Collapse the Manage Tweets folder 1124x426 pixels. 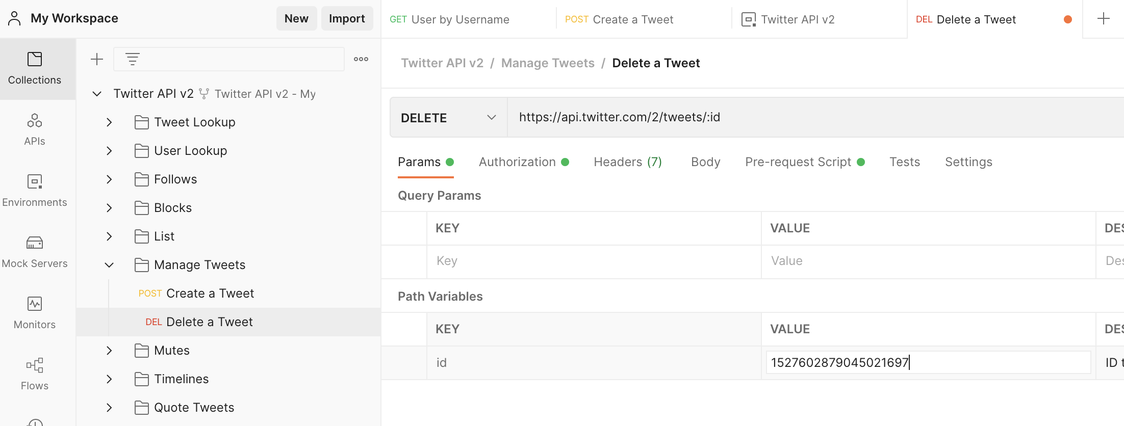[109, 265]
